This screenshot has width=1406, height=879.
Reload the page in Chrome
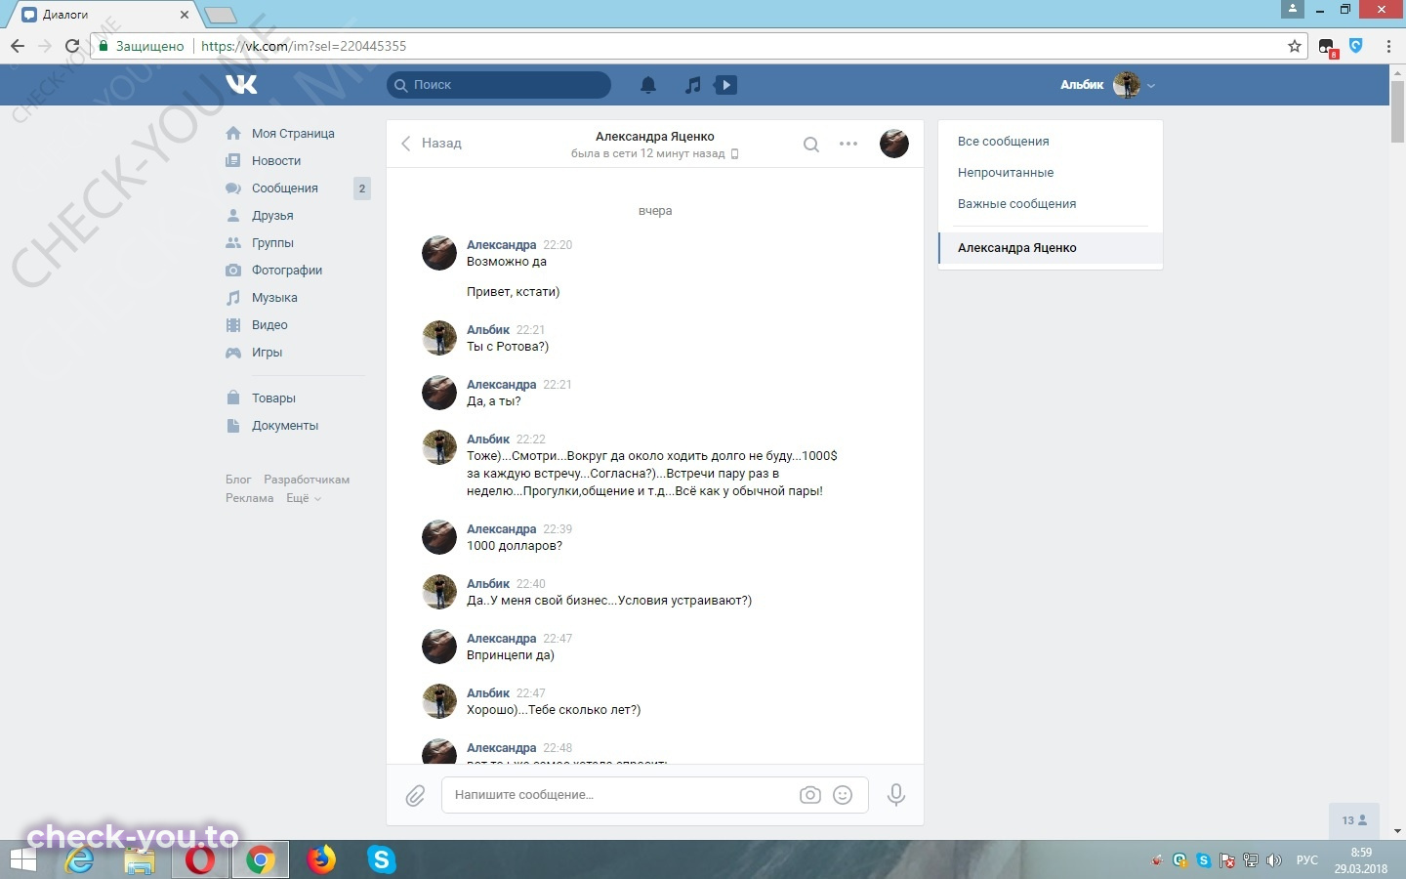(x=71, y=46)
